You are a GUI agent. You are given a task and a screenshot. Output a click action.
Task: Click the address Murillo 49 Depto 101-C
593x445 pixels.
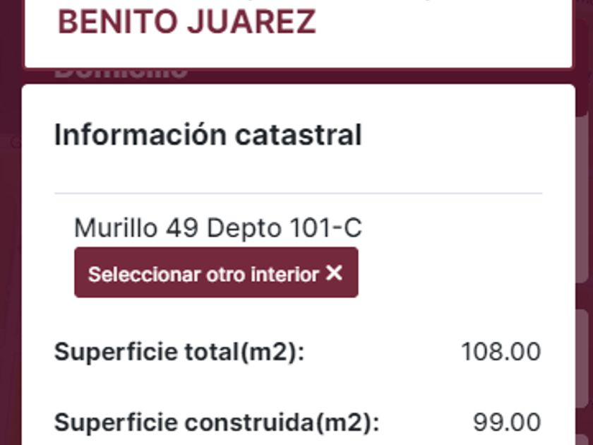(217, 228)
